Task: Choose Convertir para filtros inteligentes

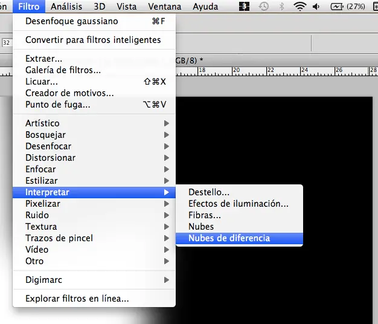Action: pos(94,40)
